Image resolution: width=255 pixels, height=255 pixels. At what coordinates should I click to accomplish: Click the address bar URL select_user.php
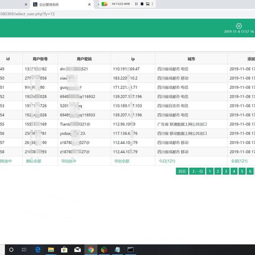[x=28, y=14]
